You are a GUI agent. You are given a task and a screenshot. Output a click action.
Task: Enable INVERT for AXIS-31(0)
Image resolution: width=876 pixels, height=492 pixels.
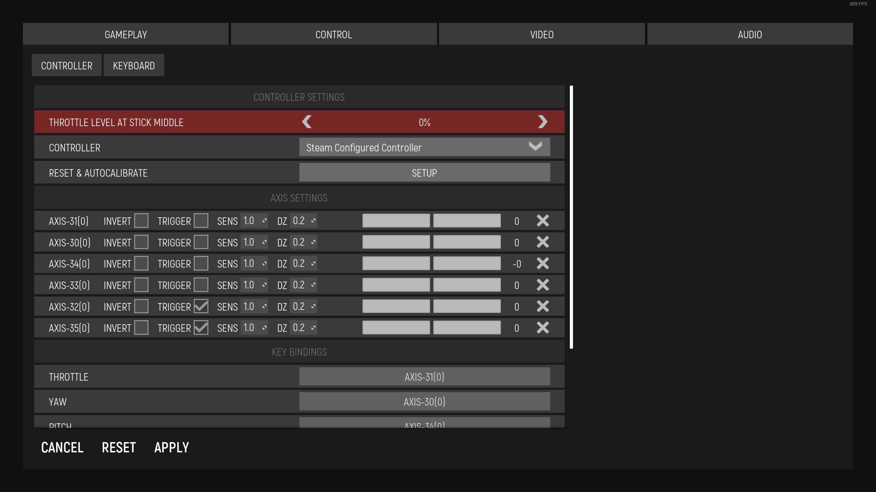[x=141, y=221]
